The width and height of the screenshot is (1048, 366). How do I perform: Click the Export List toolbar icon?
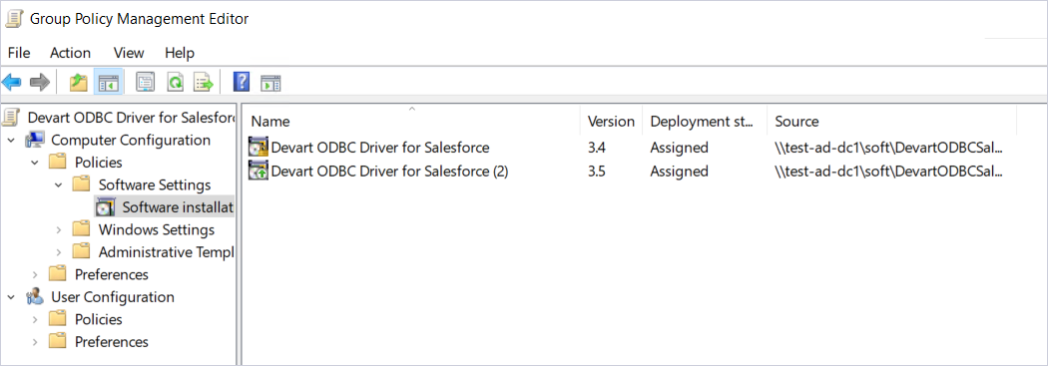pos(204,83)
